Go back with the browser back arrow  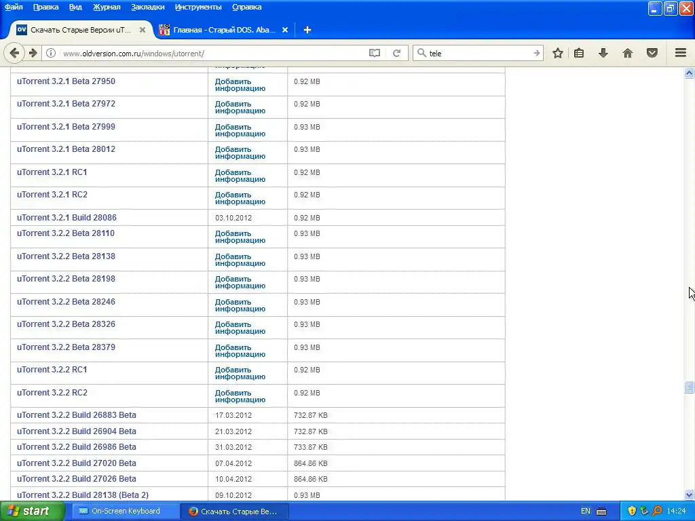(x=14, y=53)
